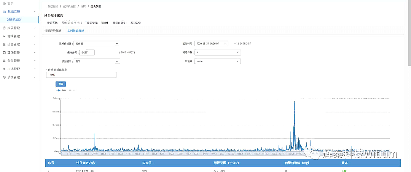Select 减速机监控 in the sidebar

pyautogui.click(x=19, y=19)
